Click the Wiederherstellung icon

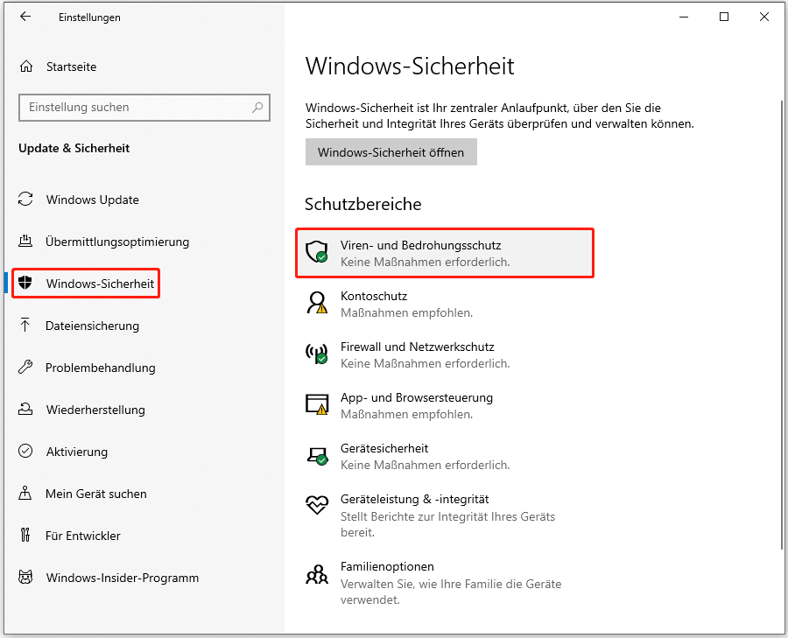click(x=25, y=409)
